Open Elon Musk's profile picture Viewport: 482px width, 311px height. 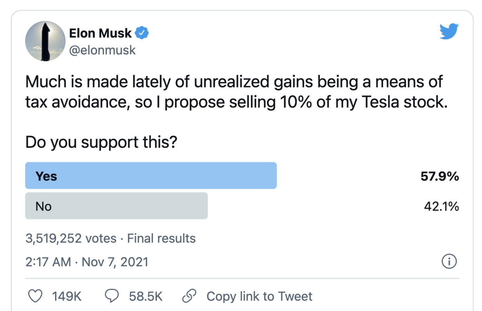click(x=45, y=41)
